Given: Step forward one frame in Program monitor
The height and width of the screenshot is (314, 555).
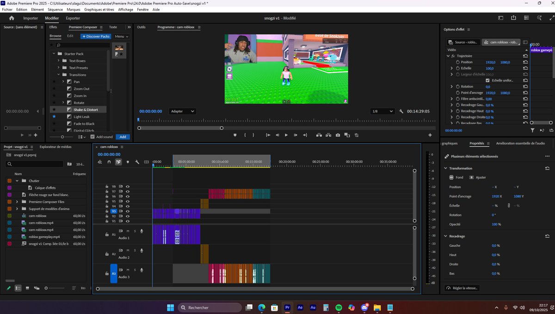Looking at the screenshot, I should 296,135.
